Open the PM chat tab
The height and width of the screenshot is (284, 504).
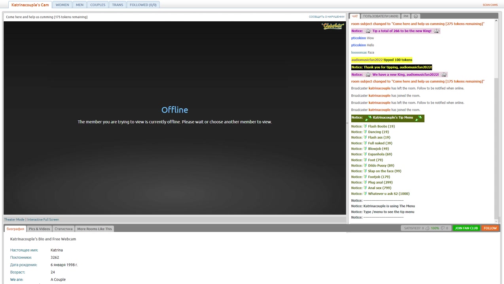tap(405, 16)
